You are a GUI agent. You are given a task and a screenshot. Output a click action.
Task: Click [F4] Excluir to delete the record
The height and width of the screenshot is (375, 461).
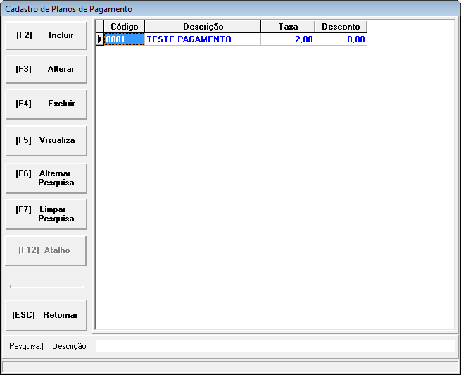[46, 104]
